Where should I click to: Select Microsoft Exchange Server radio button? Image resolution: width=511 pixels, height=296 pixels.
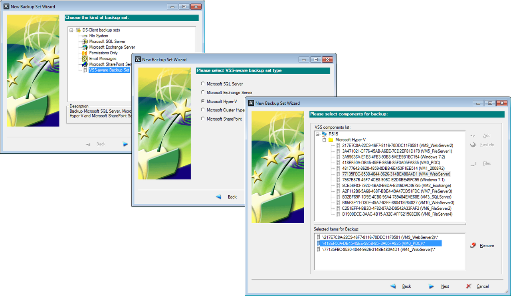click(203, 93)
